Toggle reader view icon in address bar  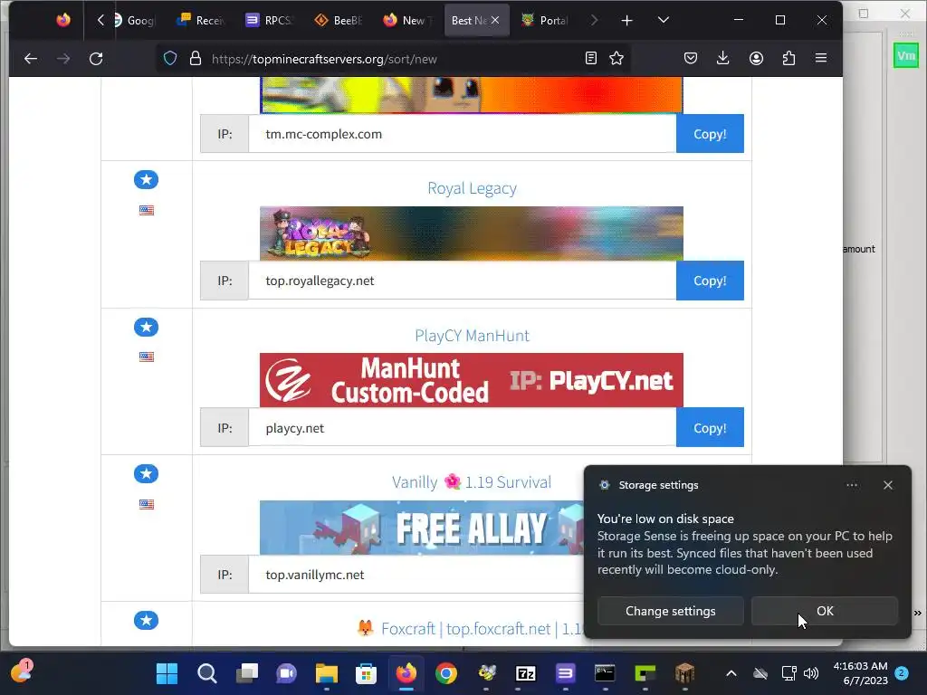point(590,58)
